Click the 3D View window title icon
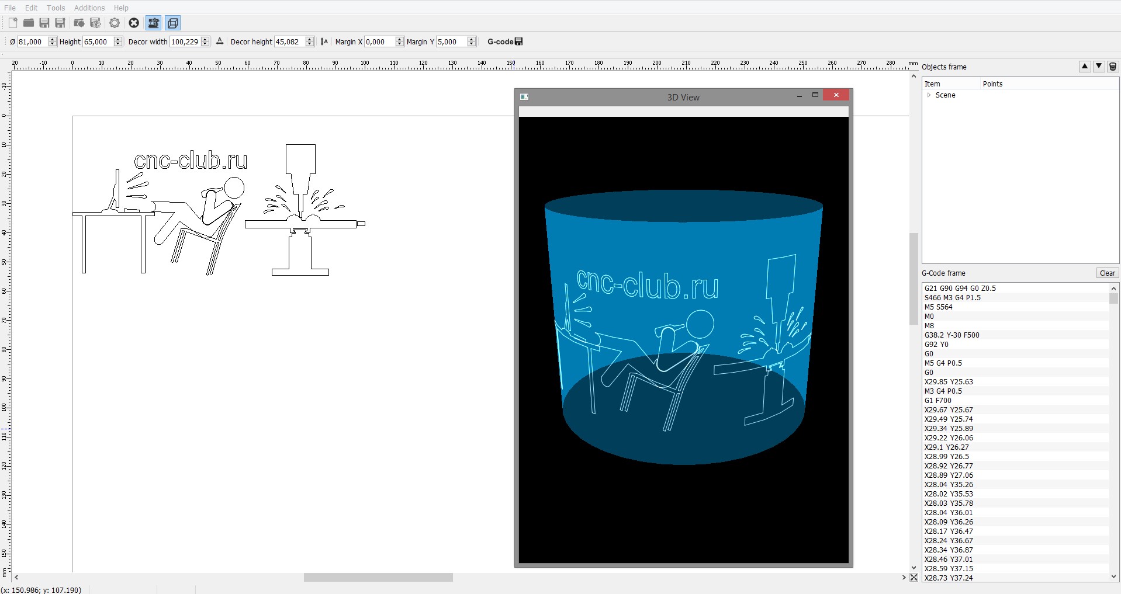This screenshot has width=1121, height=594. point(524,97)
